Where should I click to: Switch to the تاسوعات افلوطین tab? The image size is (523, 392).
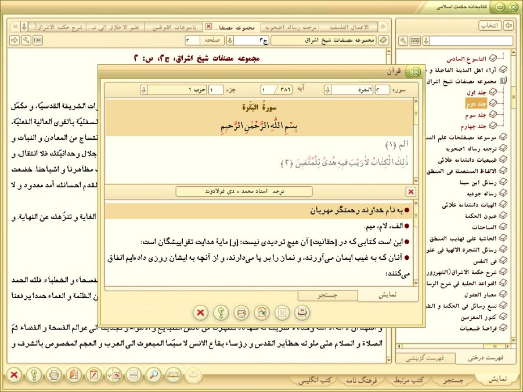174,27
